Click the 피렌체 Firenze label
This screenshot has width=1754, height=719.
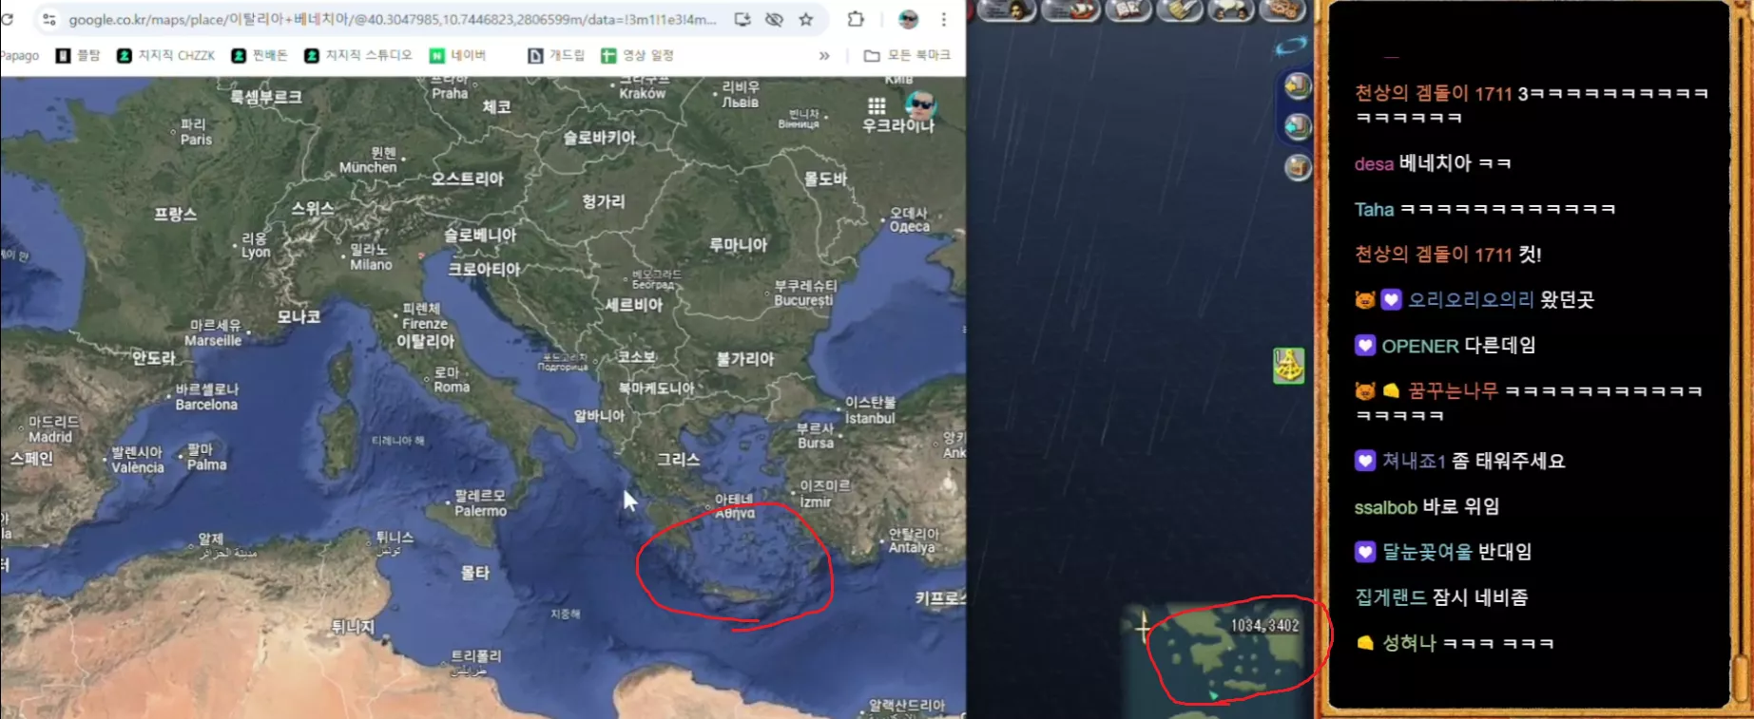pos(424,316)
